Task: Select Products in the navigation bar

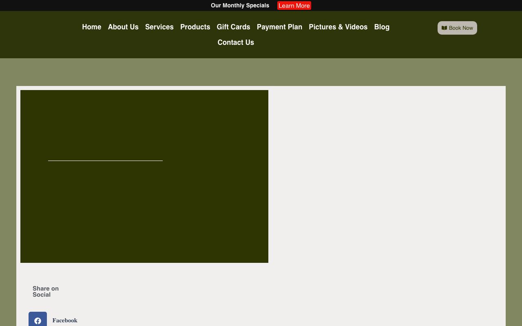Action: (195, 27)
